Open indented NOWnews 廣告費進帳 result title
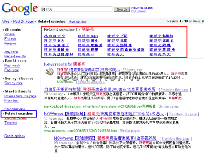Screen dimensions: 204x154 (105, 138)
